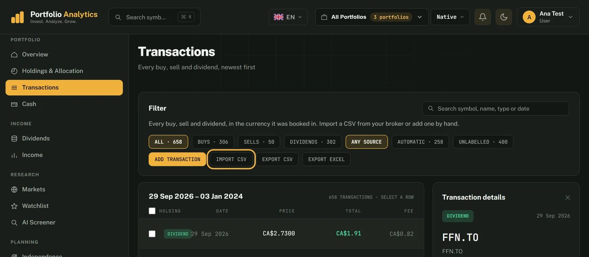Viewport: 589px width, 257px height.
Task: Sort by TOTAL column header
Action: tap(353, 211)
